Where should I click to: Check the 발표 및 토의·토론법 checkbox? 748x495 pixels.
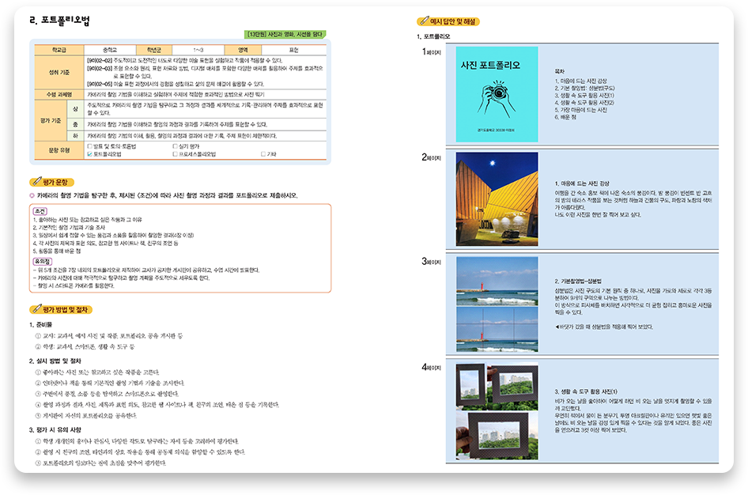point(89,146)
